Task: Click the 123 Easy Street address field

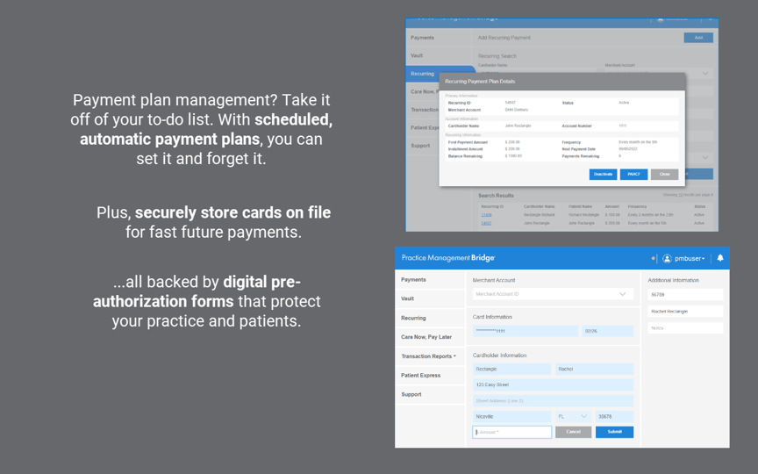Action: click(x=553, y=385)
